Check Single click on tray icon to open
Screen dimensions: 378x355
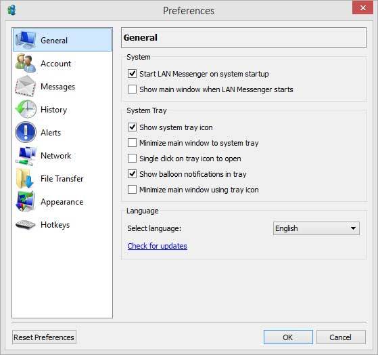132,159
